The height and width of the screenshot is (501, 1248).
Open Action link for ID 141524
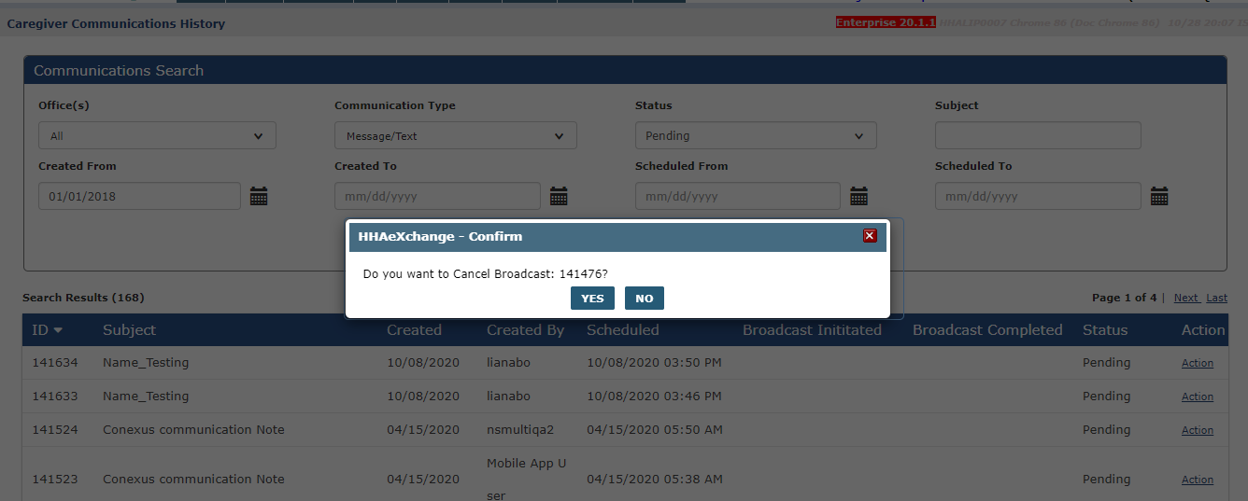pyautogui.click(x=1197, y=430)
